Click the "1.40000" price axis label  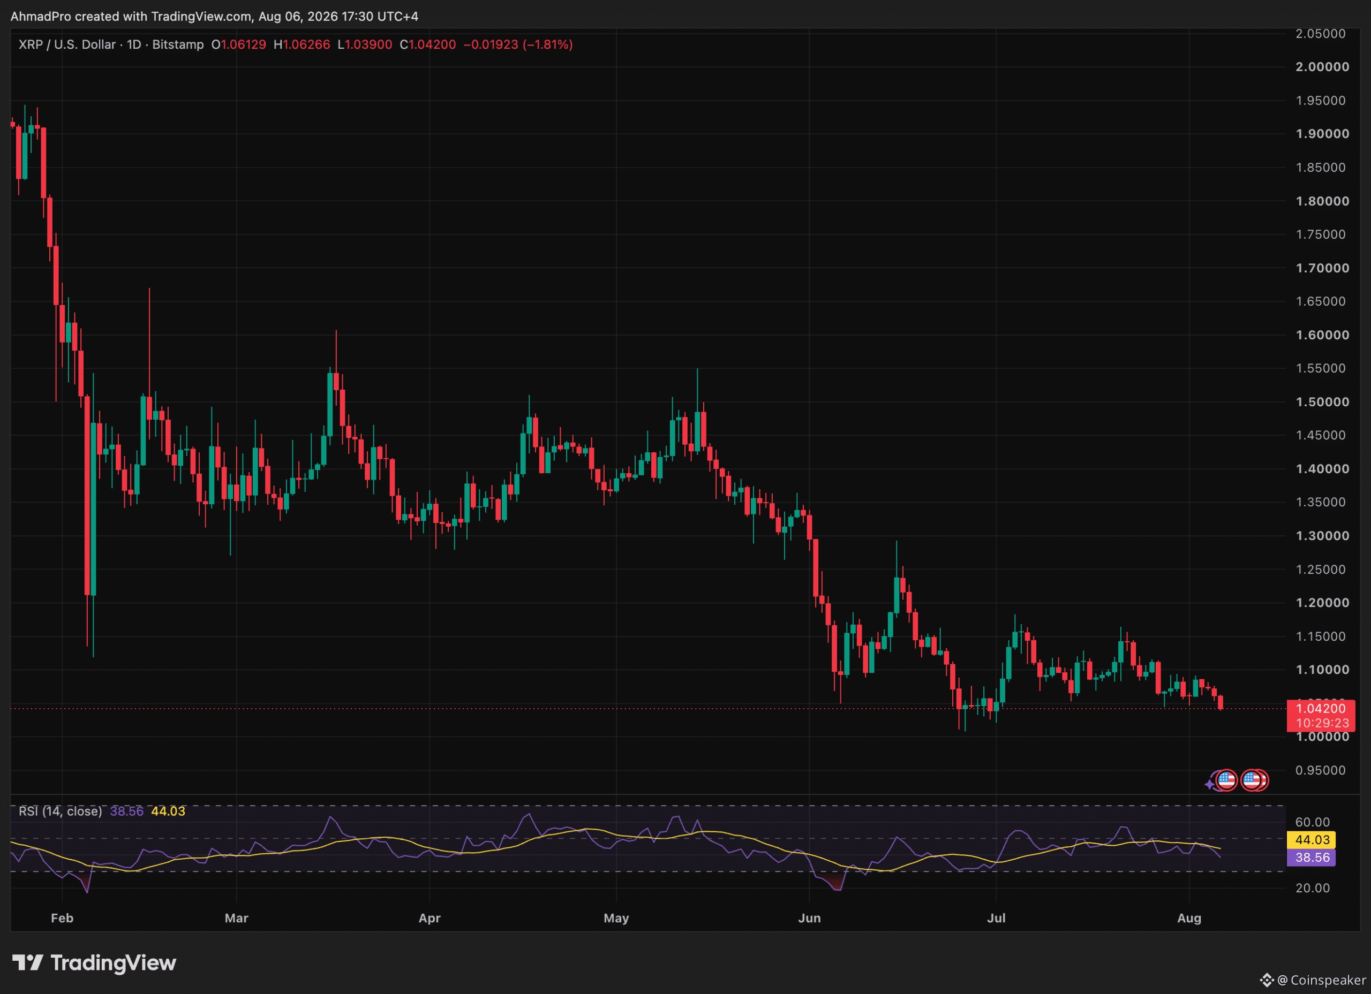click(x=1322, y=469)
